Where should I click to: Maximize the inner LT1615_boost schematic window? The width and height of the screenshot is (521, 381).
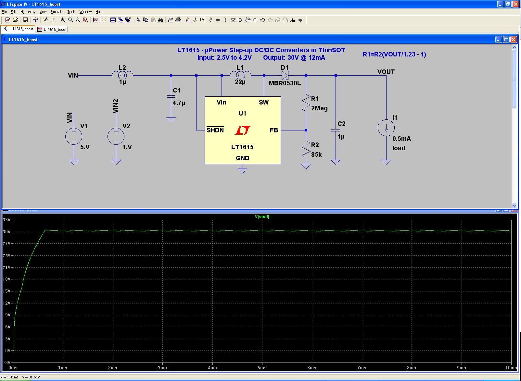point(506,39)
